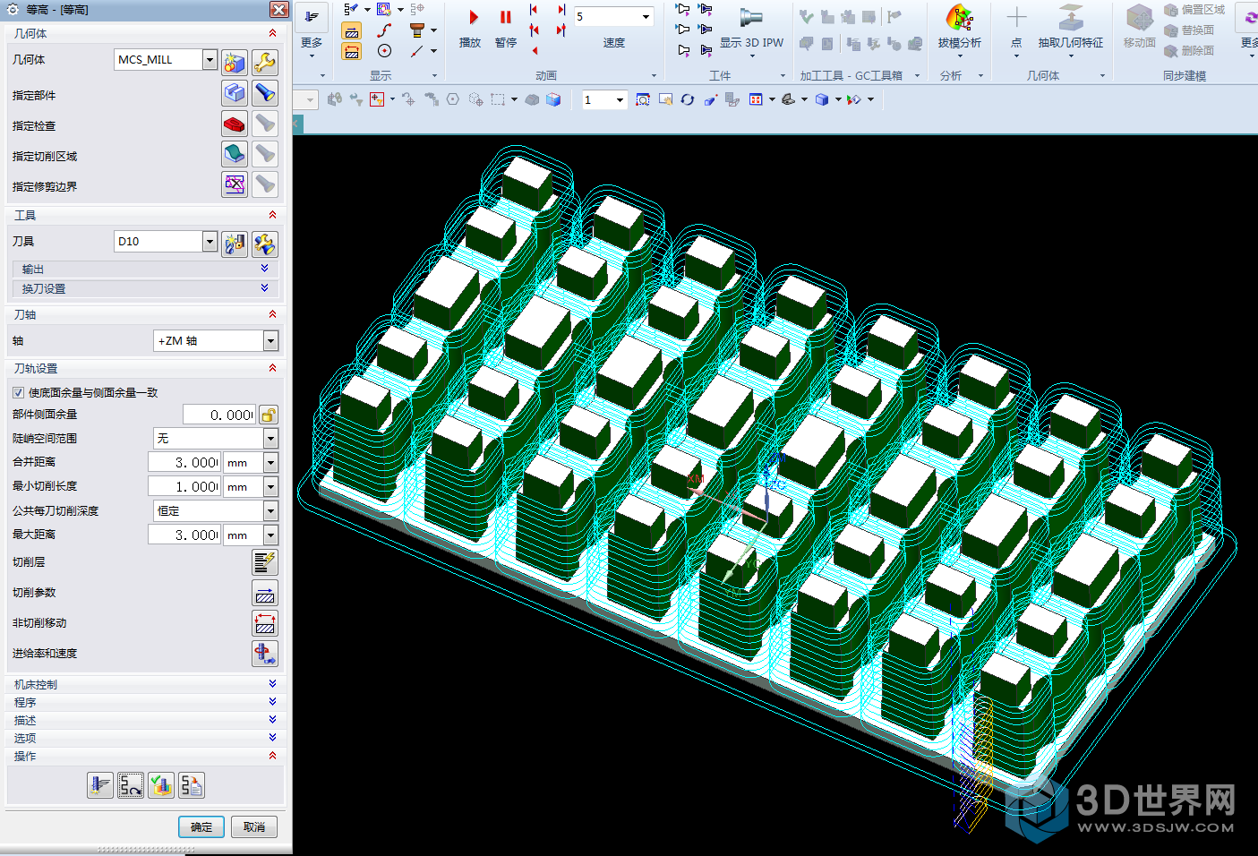Close the 等高 dialog

[x=279, y=9]
